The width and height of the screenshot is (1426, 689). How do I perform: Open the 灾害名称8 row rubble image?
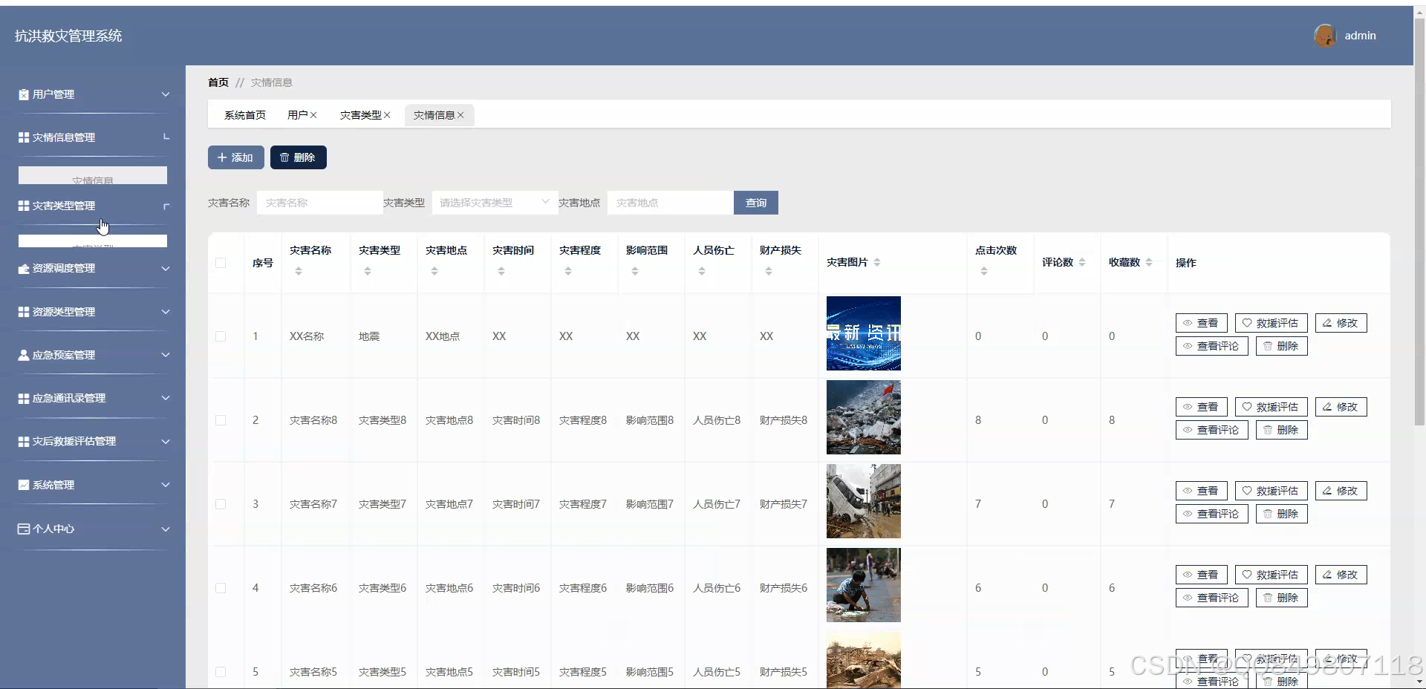[x=864, y=417]
